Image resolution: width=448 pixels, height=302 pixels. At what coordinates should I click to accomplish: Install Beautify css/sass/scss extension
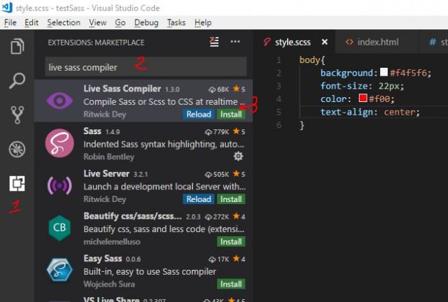point(231,241)
